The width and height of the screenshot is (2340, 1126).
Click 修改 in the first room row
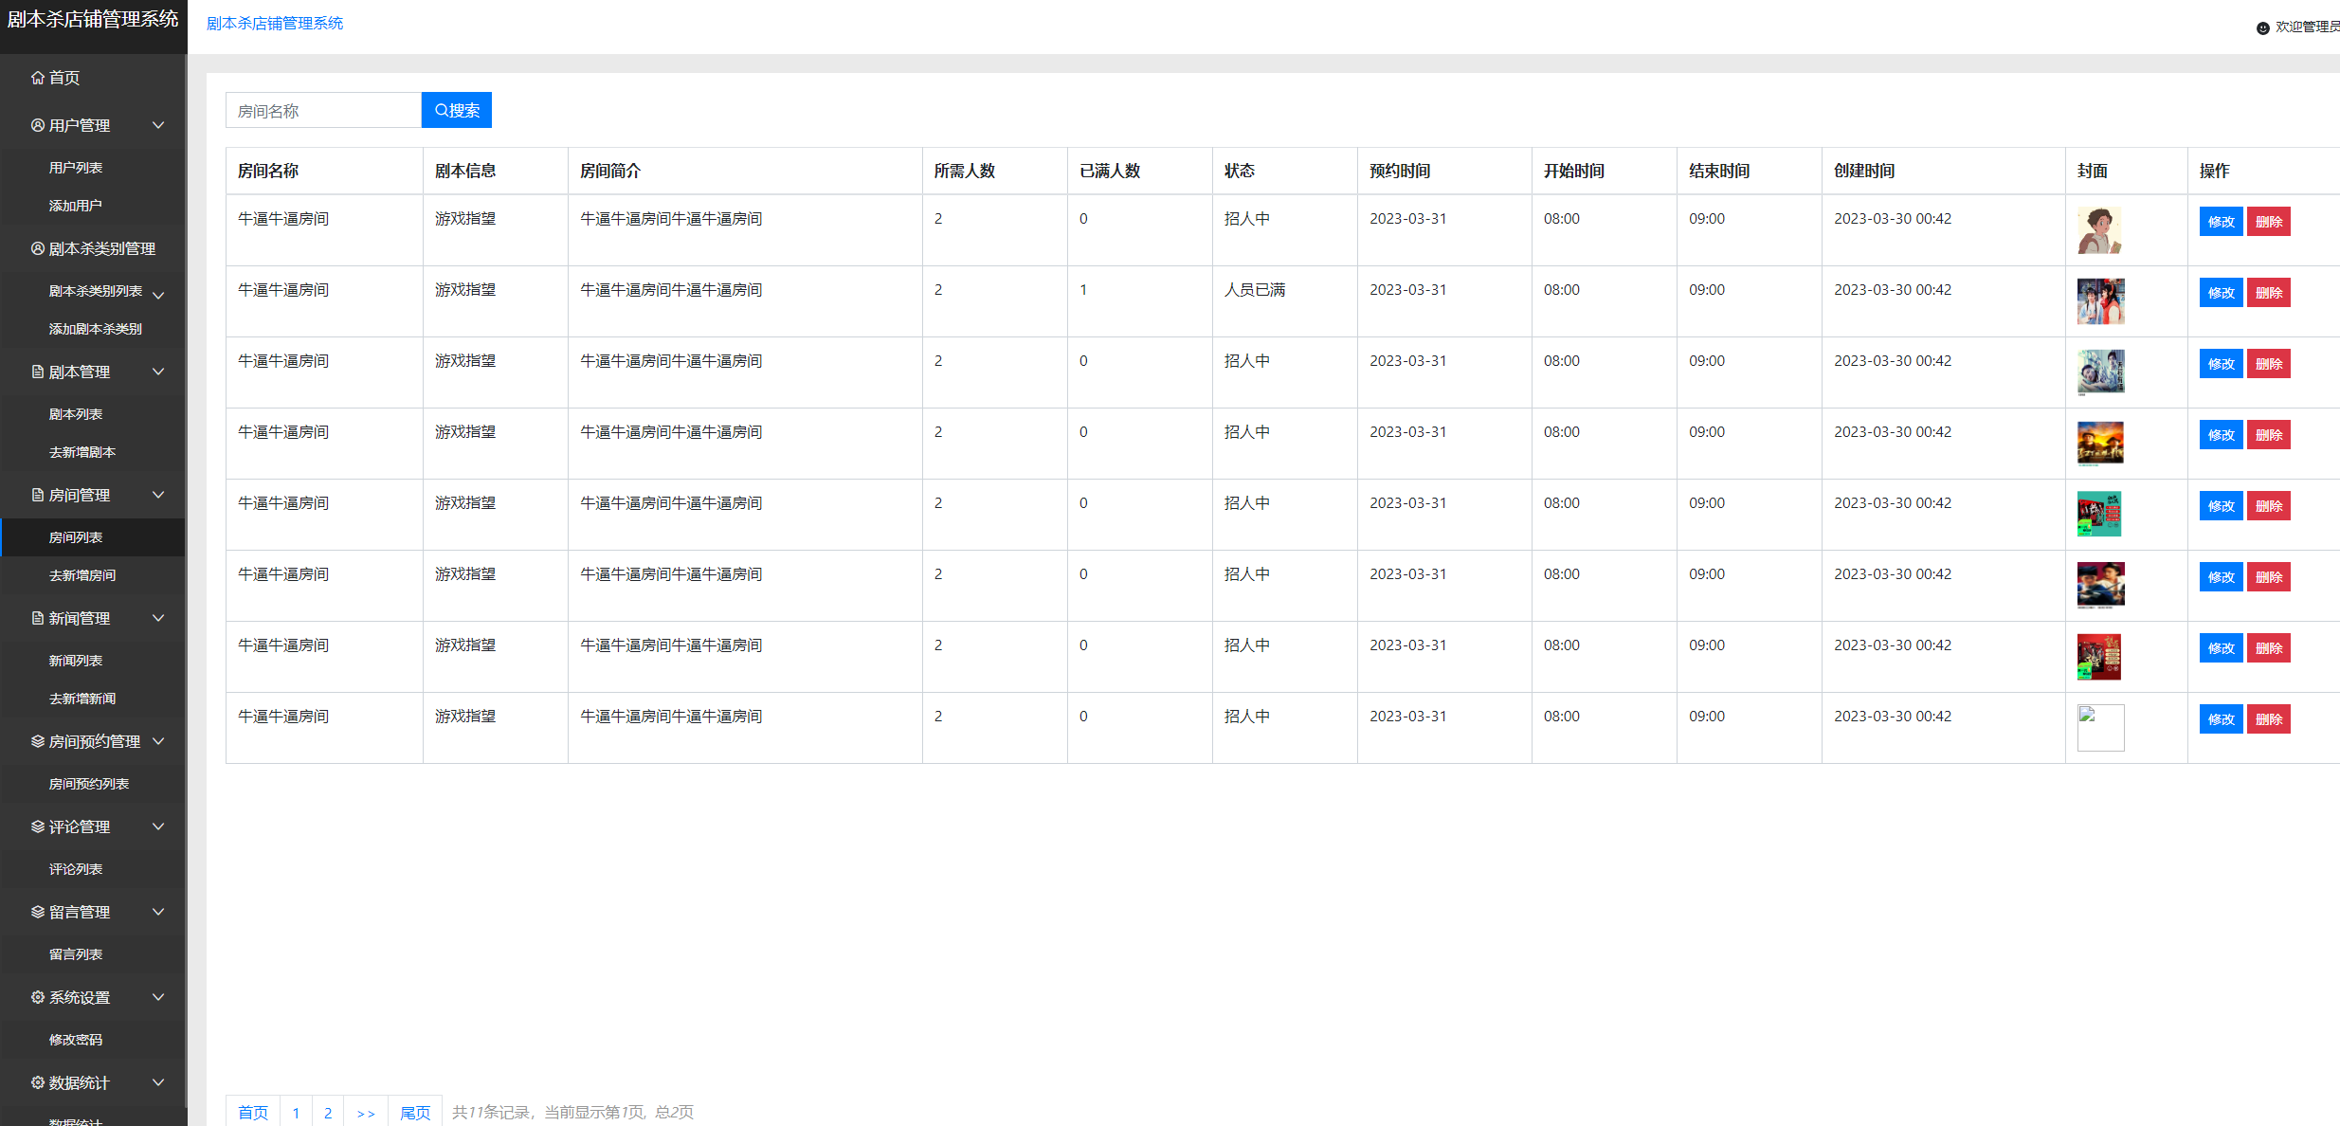[x=2220, y=222]
